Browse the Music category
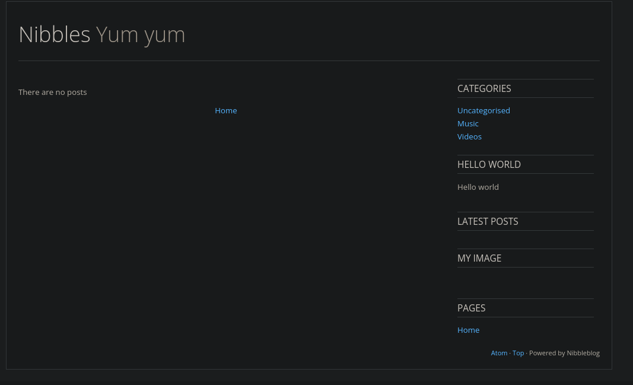Viewport: 633px width, 385px height. coord(468,123)
